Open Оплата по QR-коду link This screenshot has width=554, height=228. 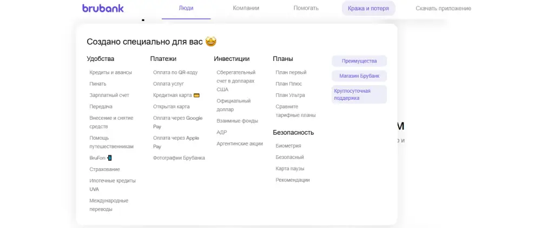click(175, 72)
